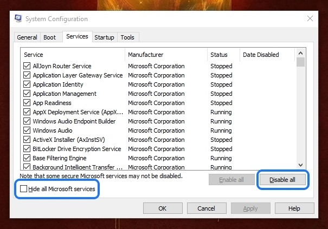Uncheck ActiveX Installer (AxInstSV) checkbox
Viewport: 328px width, 229px height.
27,139
